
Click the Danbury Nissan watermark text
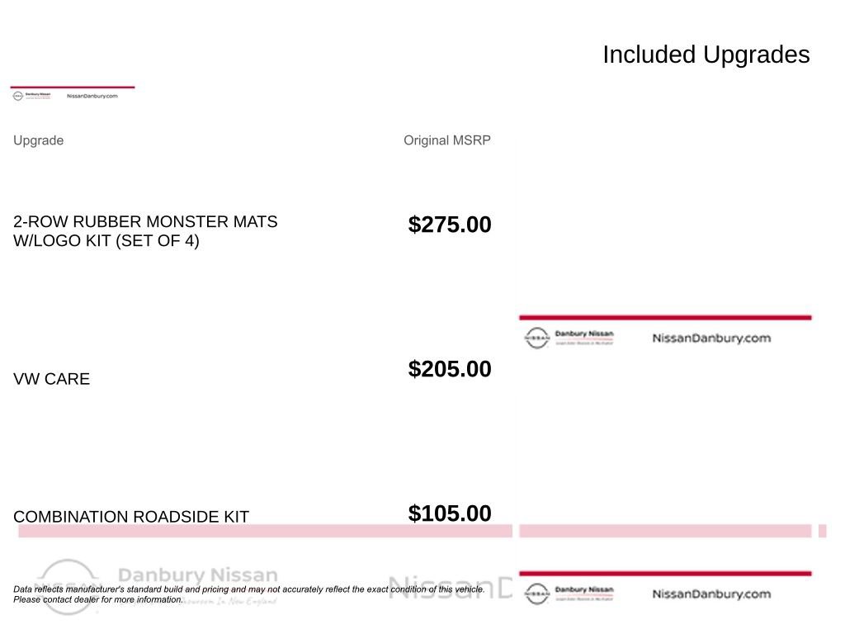198,575
